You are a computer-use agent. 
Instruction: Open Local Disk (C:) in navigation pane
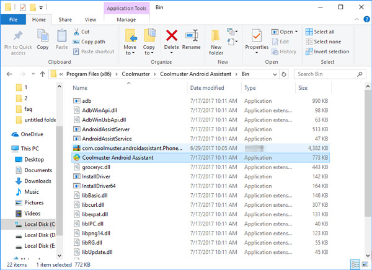(x=35, y=224)
